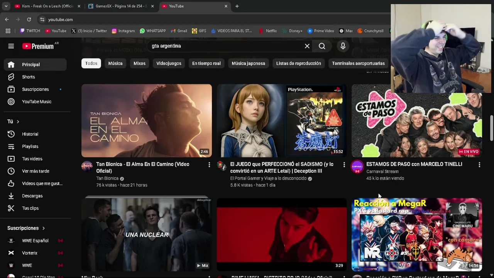Screen dimensions: 494x278
Task: Open options menu for ESTAMOS DE PASO stream
Action: pyautogui.click(x=479, y=165)
